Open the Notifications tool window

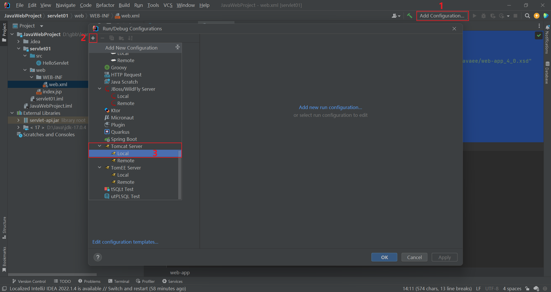(x=547, y=39)
